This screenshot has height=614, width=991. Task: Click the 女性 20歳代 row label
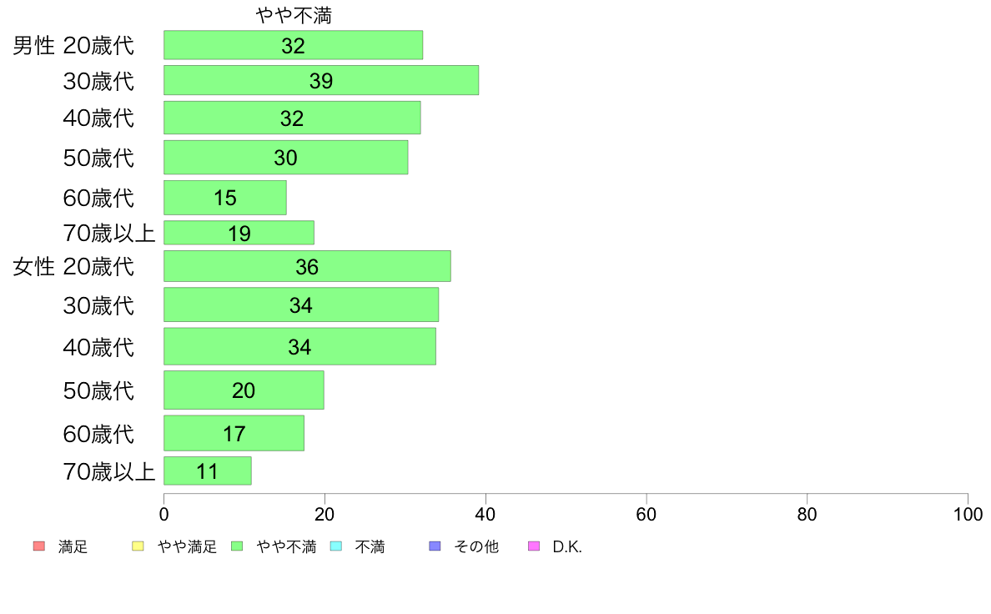(x=73, y=266)
